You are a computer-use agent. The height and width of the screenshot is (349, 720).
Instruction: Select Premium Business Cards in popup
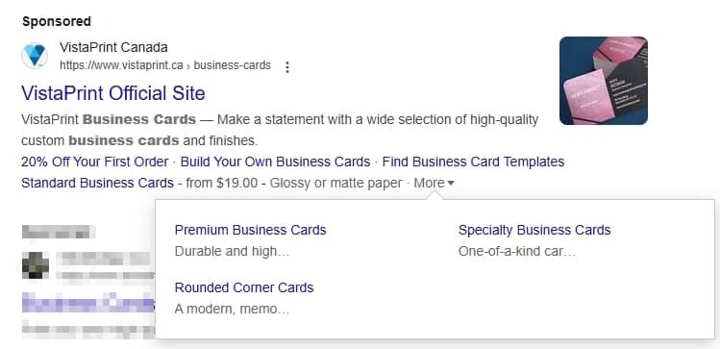coord(250,230)
